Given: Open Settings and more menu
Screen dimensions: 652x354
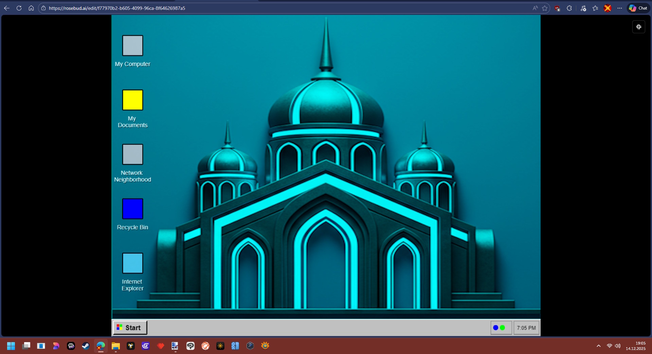Looking at the screenshot, I should point(620,8).
